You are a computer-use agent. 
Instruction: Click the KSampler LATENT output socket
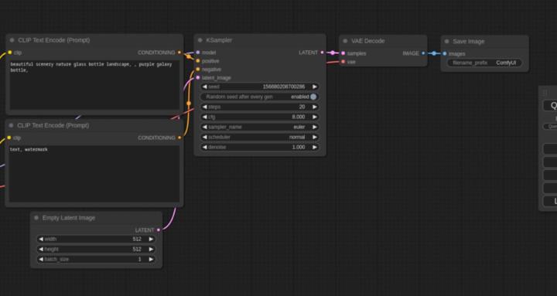(322, 53)
